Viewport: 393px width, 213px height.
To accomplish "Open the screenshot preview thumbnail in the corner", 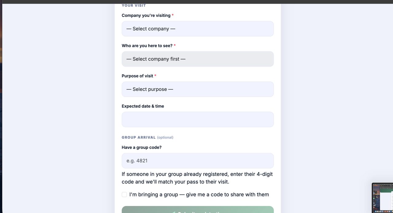I will point(383,198).
